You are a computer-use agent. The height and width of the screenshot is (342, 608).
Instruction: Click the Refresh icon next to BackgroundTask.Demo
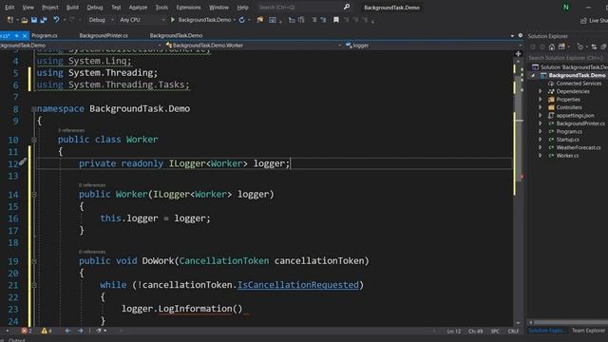[242, 20]
